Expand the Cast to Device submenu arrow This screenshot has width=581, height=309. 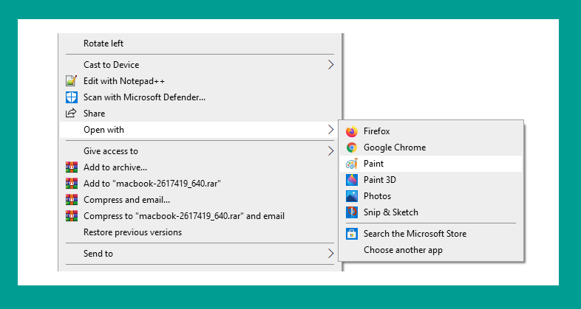[331, 65]
